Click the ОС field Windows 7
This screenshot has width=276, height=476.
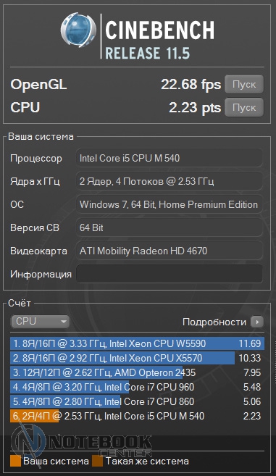pos(169,204)
